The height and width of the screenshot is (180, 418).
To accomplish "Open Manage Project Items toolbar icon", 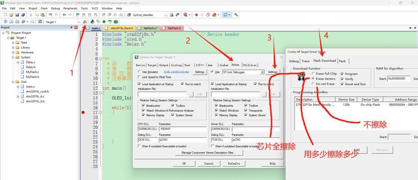I will pos(92,22).
